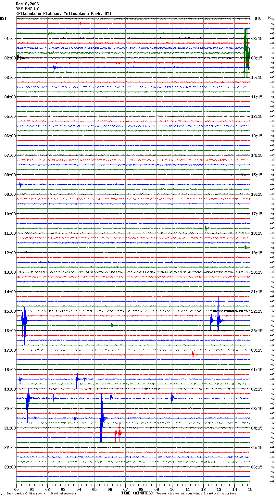
Task: Select the 21:00 MST time label
Action: pyautogui.click(x=10, y=428)
